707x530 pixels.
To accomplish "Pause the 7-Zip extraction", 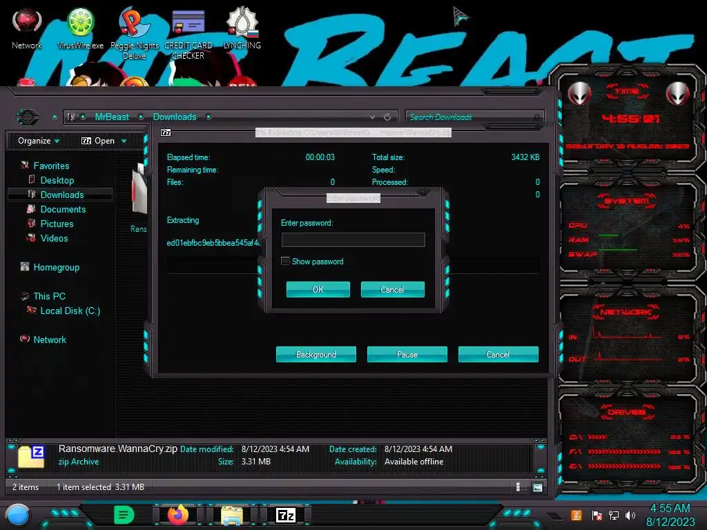I will (x=407, y=354).
